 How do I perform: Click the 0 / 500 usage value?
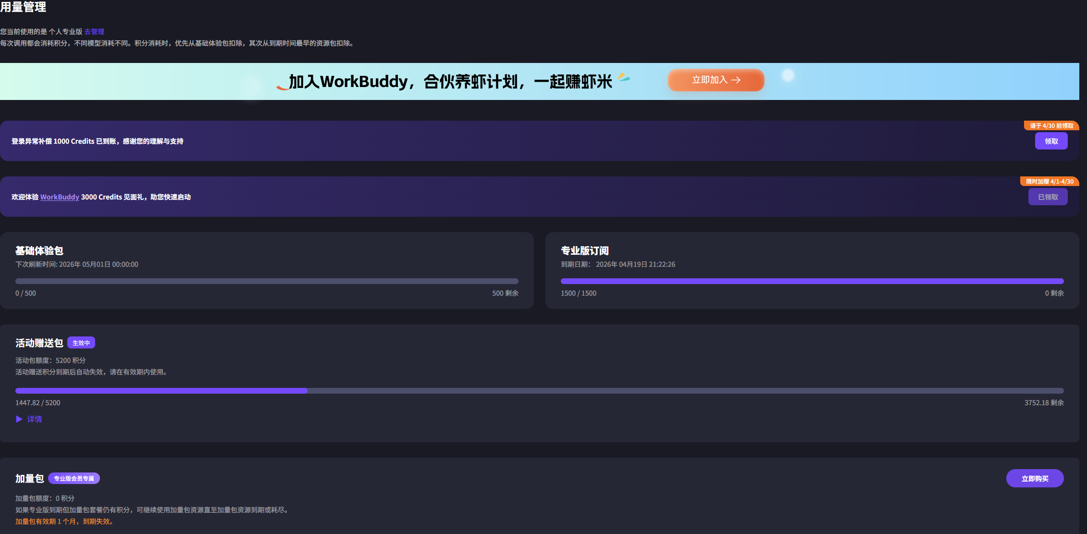(x=25, y=293)
